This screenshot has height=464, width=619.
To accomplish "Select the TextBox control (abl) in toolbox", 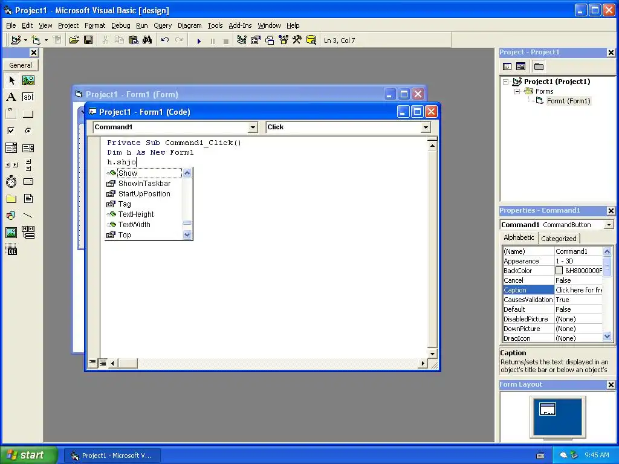I will click(28, 97).
